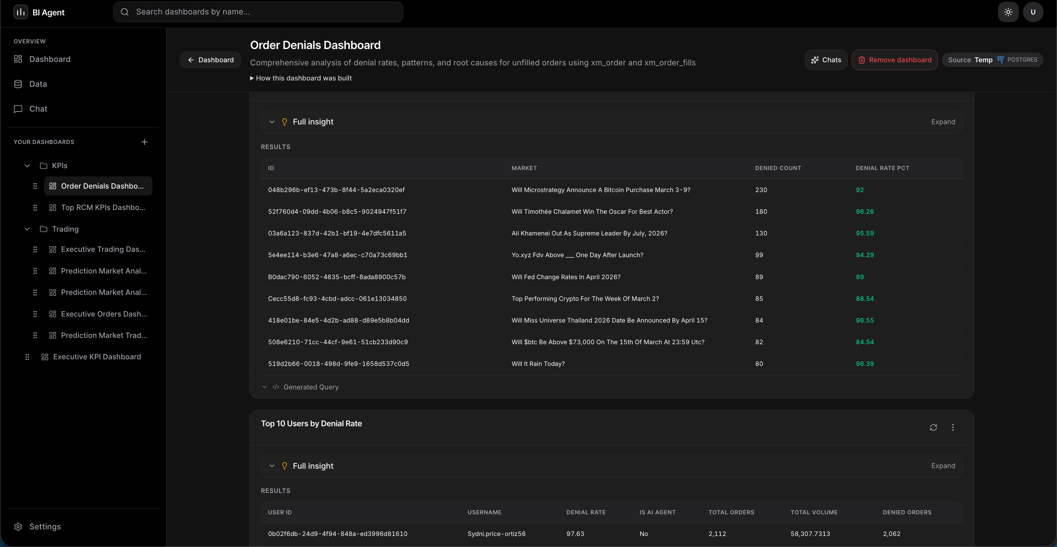The height and width of the screenshot is (547, 1057).
Task: Click the Postgres elephant icon
Action: 1000,60
